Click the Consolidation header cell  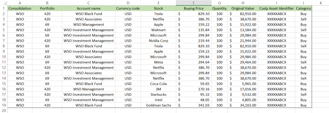coord(20,9)
